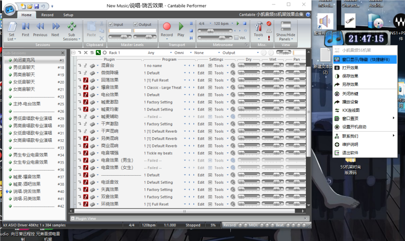Viewport: 405px width, 241px height.
Task: Open the Tools icon in Misc group
Action: (258, 27)
